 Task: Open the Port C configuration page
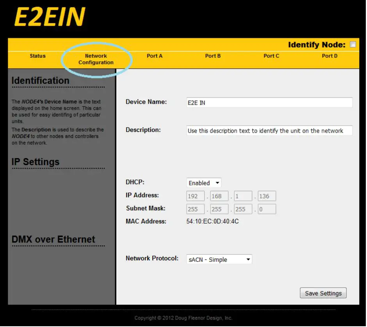click(x=271, y=56)
